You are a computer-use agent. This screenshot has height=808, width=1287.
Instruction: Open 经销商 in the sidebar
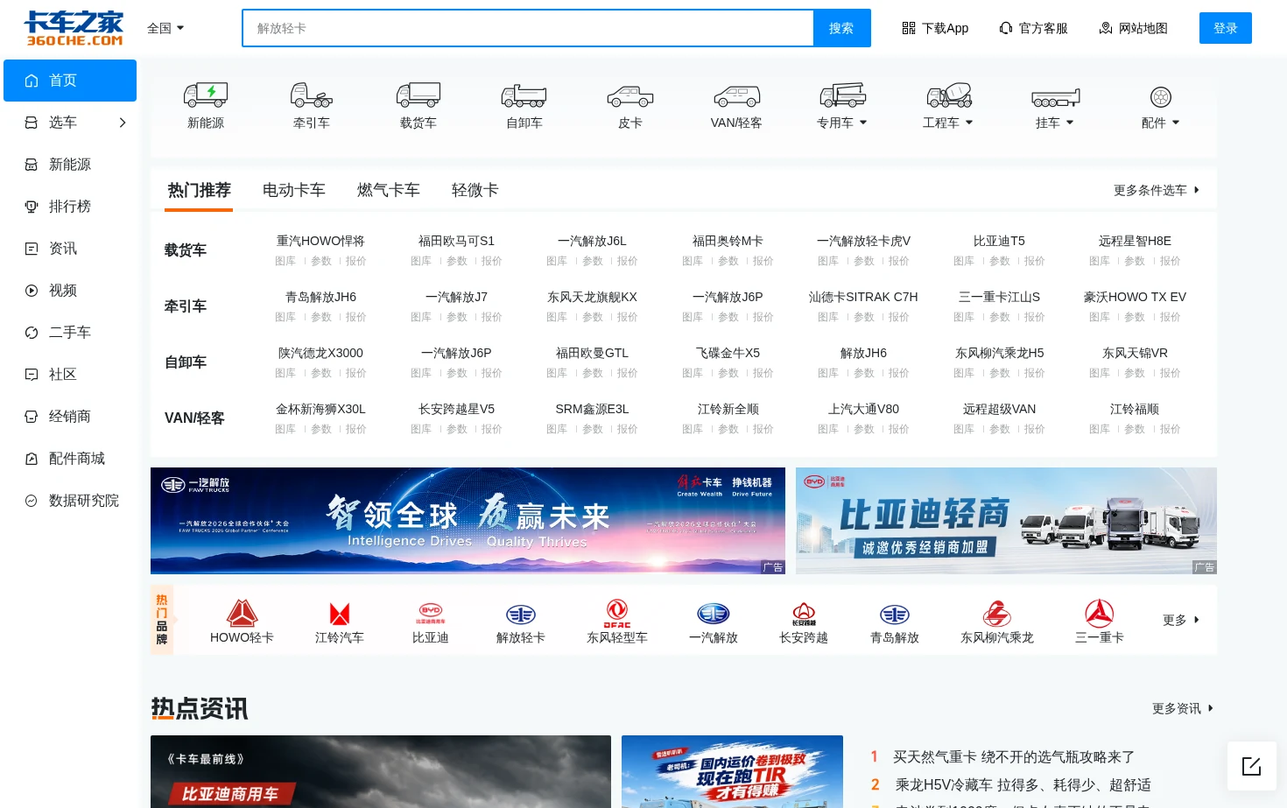pos(70,417)
